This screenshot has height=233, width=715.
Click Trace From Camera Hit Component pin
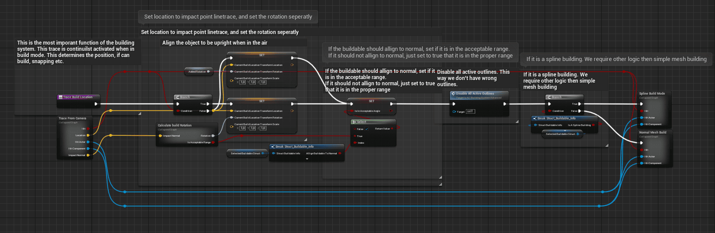click(x=88, y=149)
